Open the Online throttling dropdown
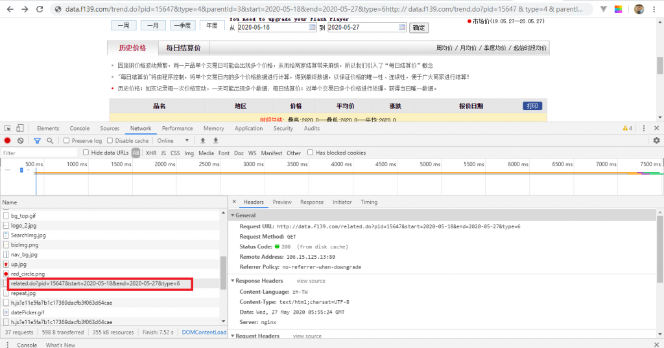The width and height of the screenshot is (664, 348). pos(172,140)
